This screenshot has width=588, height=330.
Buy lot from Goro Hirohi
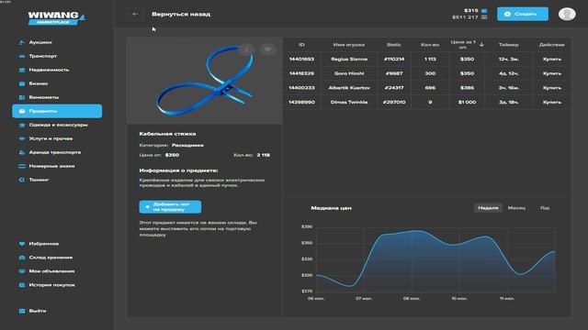(x=552, y=73)
